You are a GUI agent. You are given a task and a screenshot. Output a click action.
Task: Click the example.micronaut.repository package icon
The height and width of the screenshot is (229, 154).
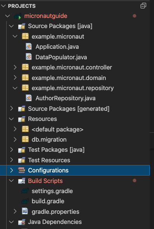coord(25,88)
